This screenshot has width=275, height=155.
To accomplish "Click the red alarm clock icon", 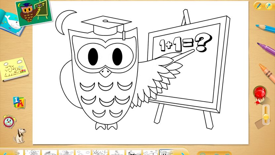I will click(9, 121).
